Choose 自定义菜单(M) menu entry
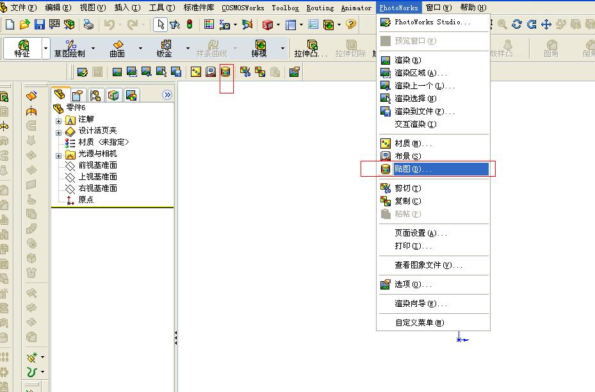The height and width of the screenshot is (392, 595). 433,323
